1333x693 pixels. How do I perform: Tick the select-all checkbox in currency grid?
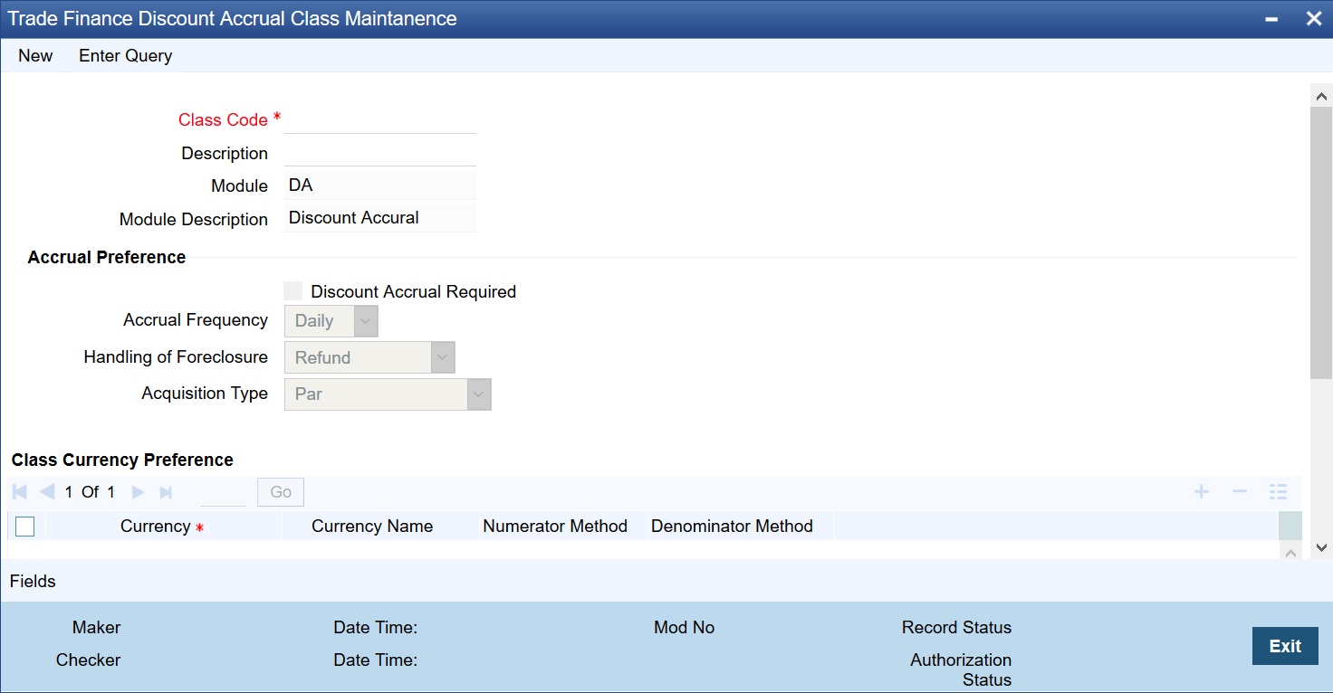[25, 527]
